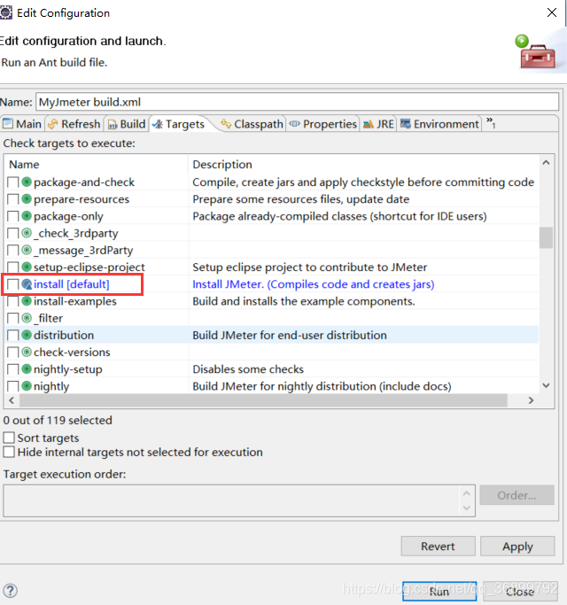This screenshot has width=567, height=605.
Task: Show hidden tabs overflow chevron
Action: click(491, 123)
